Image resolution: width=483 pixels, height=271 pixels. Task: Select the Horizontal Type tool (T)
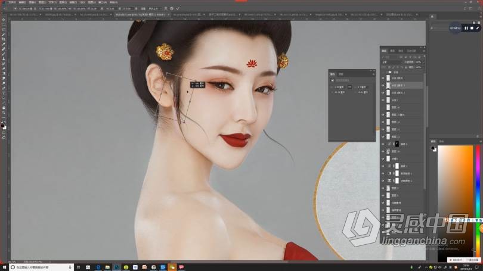tap(4, 93)
